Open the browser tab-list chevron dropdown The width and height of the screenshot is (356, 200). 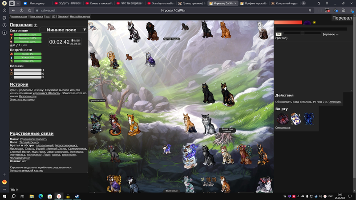click(18, 4)
